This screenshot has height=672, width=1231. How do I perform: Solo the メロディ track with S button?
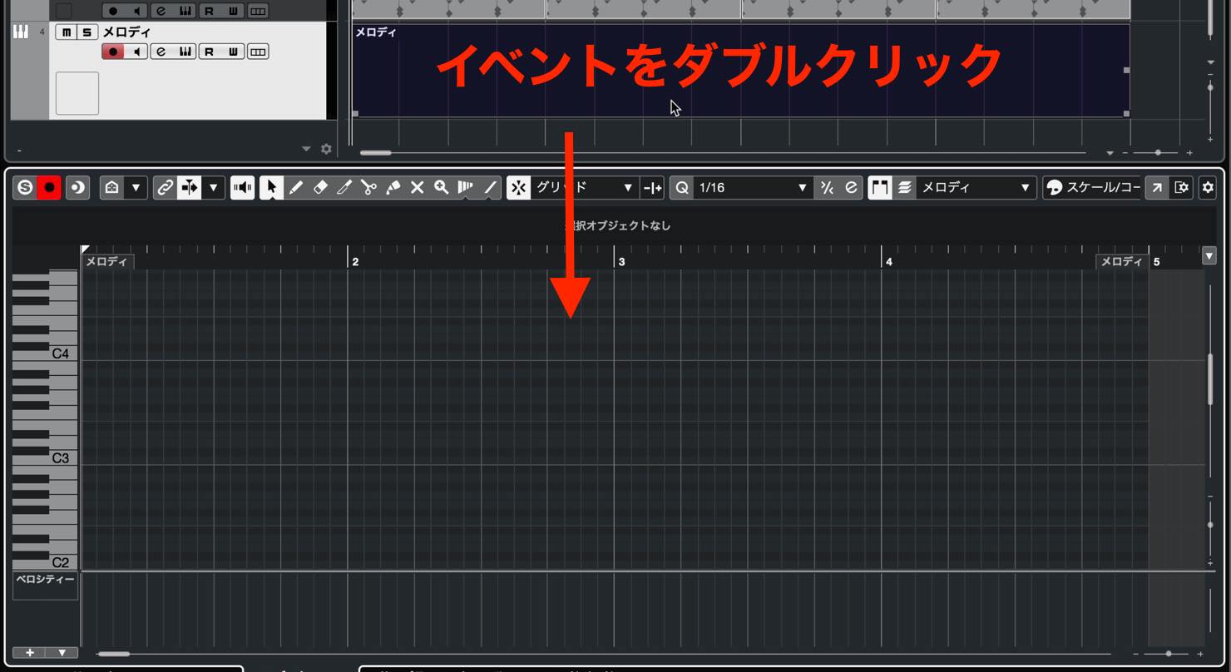tap(87, 32)
